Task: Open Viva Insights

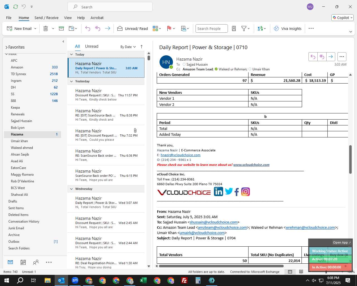Action: [288, 28]
